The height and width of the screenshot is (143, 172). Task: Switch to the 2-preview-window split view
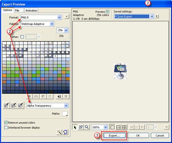point(118,127)
